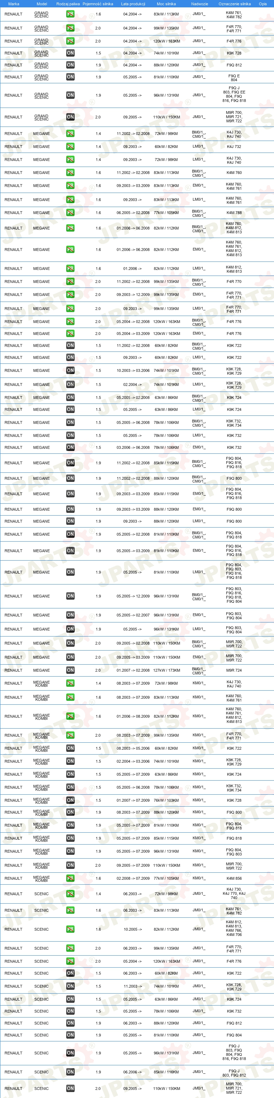Click diesel icon in Megane 10.2003 -> 03.2006 row
The height and width of the screenshot is (1098, 274).
(70, 370)
